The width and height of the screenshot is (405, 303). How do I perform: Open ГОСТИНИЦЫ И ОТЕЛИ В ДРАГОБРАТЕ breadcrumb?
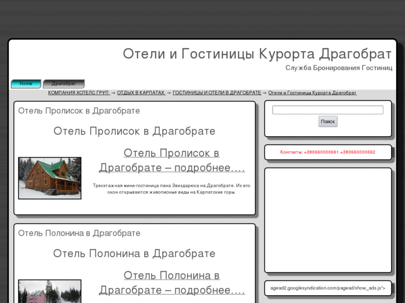217,93
